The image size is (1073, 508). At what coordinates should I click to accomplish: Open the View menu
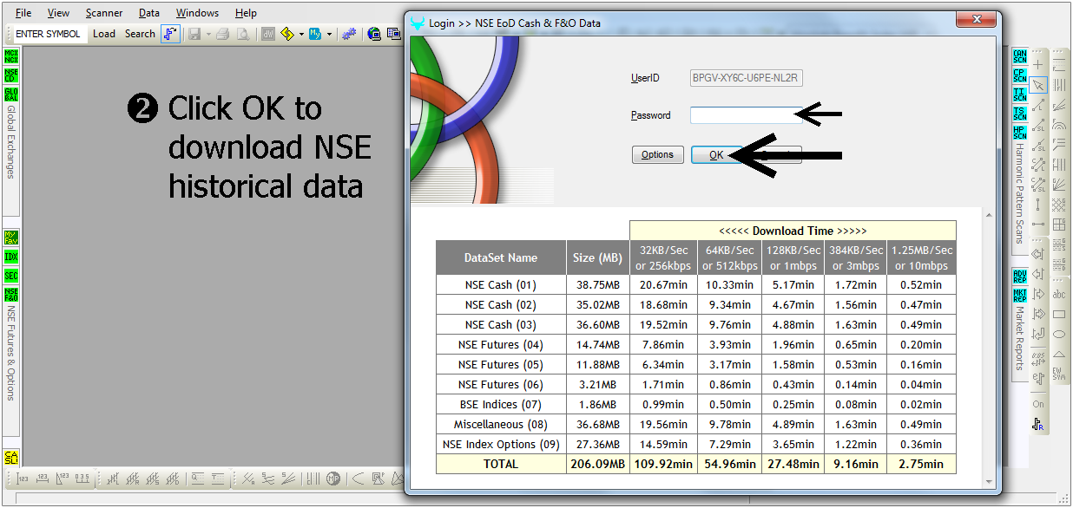click(x=58, y=13)
